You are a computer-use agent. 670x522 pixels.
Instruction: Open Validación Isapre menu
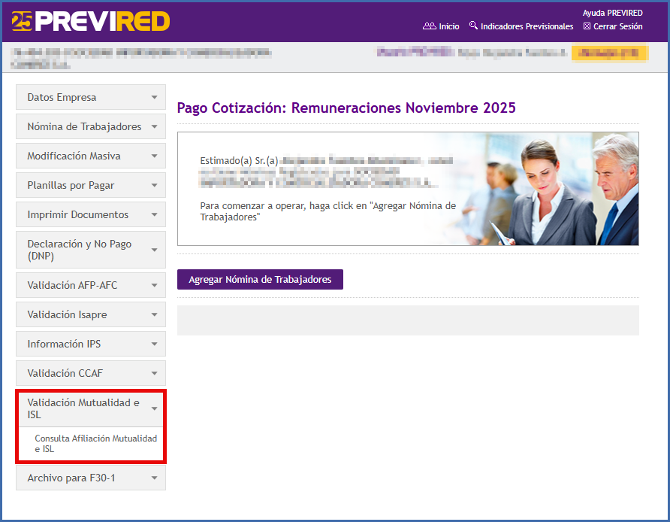(91, 314)
